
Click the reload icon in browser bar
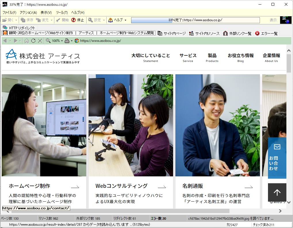(33, 41)
